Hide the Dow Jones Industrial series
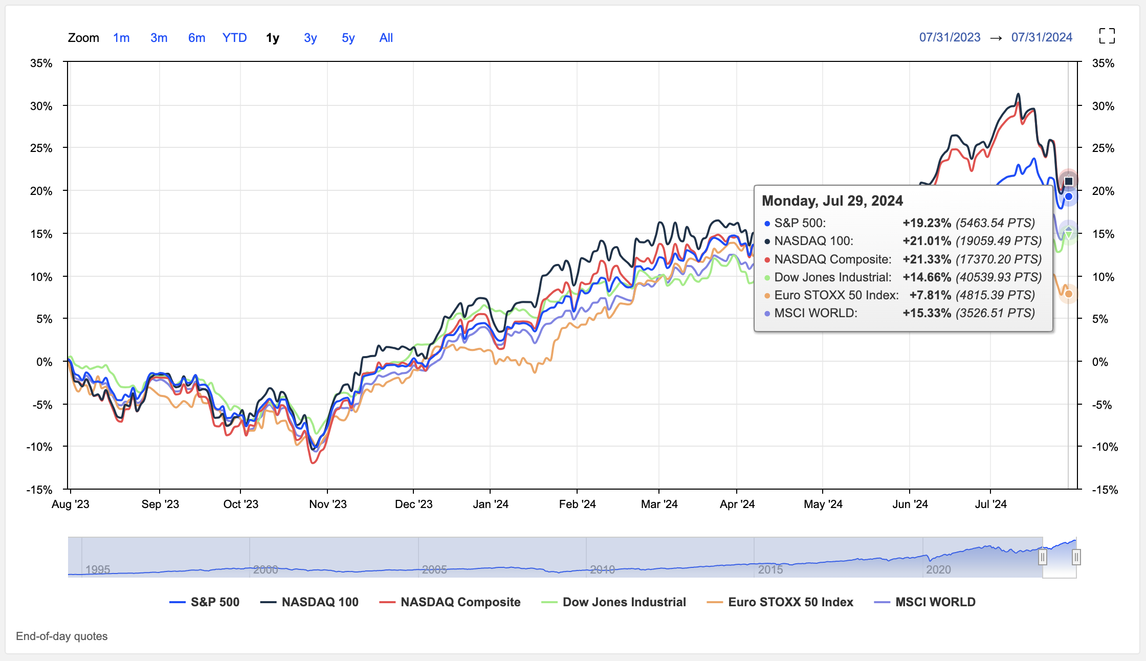The width and height of the screenshot is (1146, 661). coord(613,602)
